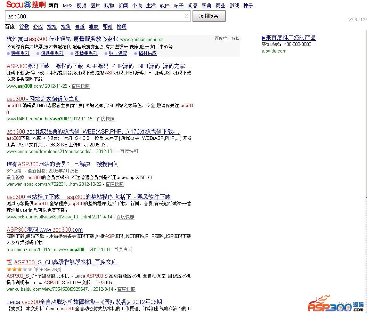Open the 来百度推广您的产品 sidebar link
The width and height of the screenshot is (367, 313).
click(x=288, y=38)
